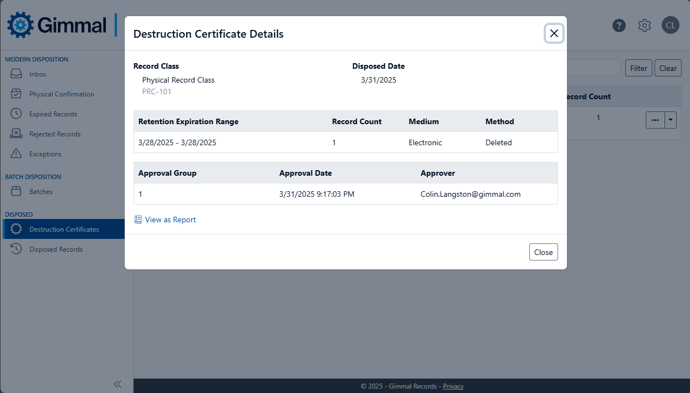
Task: Click the Rejected Records icon
Action: (x=17, y=134)
